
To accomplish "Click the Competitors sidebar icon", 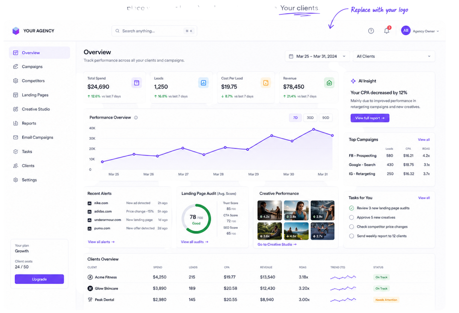I will pos(16,81).
